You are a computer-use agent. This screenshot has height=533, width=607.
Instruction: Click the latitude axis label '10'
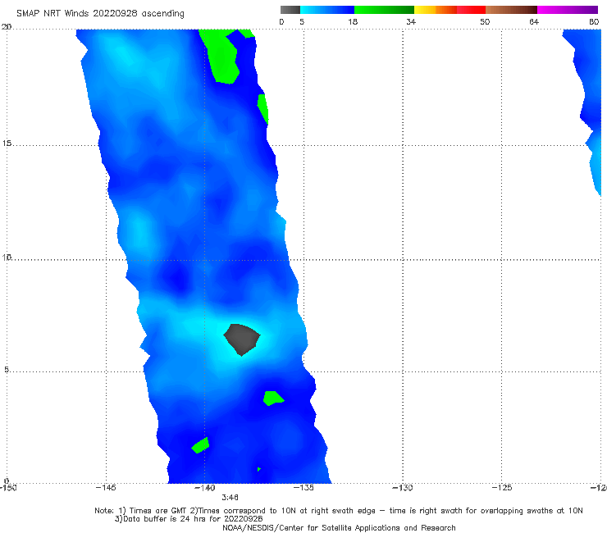point(7,257)
